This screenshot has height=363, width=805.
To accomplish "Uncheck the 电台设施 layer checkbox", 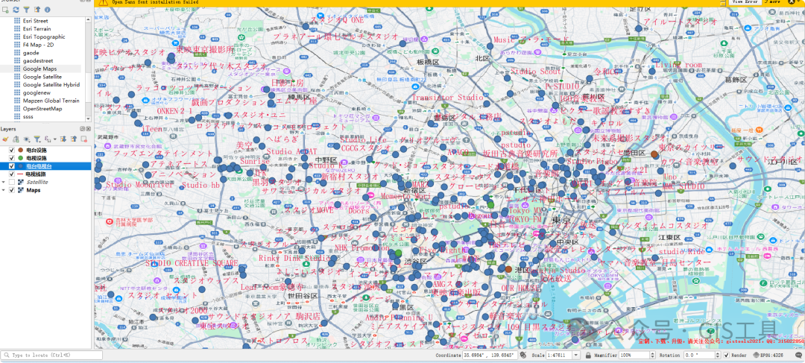I will click(x=12, y=150).
